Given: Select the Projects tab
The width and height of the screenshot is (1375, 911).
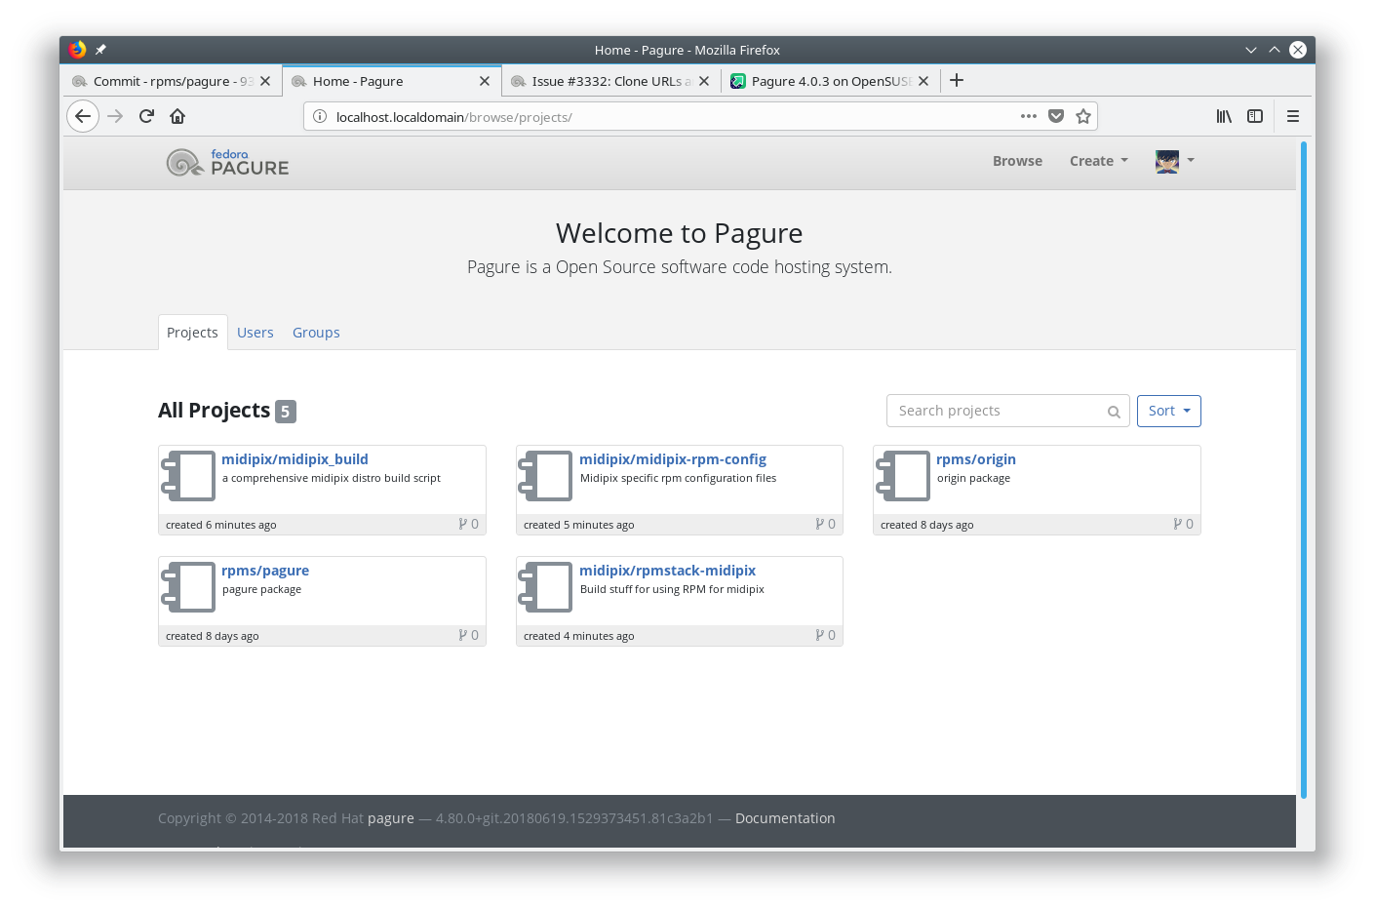Looking at the screenshot, I should pos(192,333).
